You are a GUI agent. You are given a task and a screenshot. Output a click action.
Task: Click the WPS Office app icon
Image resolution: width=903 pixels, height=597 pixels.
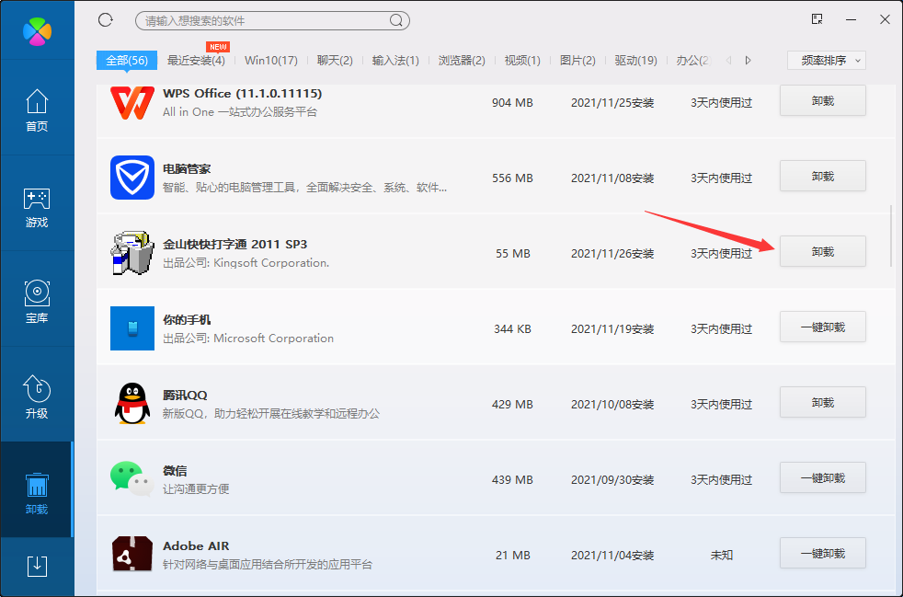(132, 103)
